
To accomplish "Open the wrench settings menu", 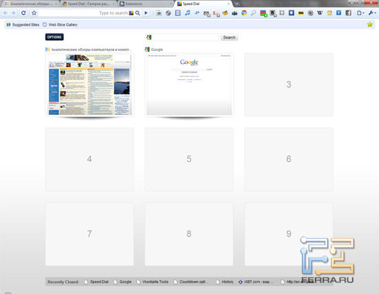I will click(371, 13).
